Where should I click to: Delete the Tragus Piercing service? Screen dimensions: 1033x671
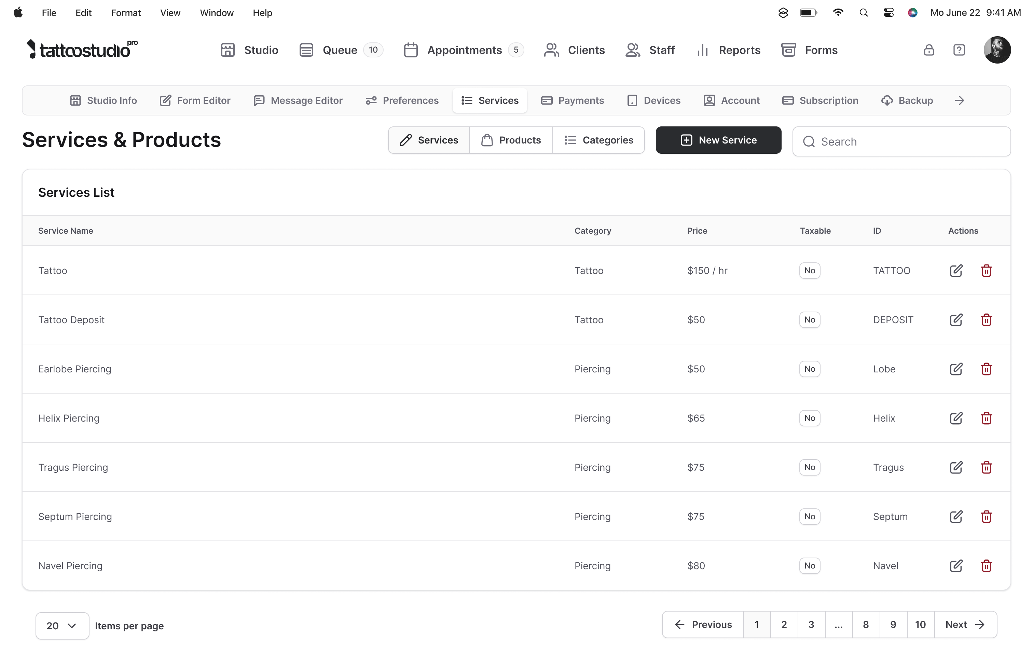point(986,467)
